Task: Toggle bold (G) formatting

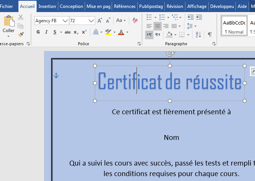Action: click(38, 32)
